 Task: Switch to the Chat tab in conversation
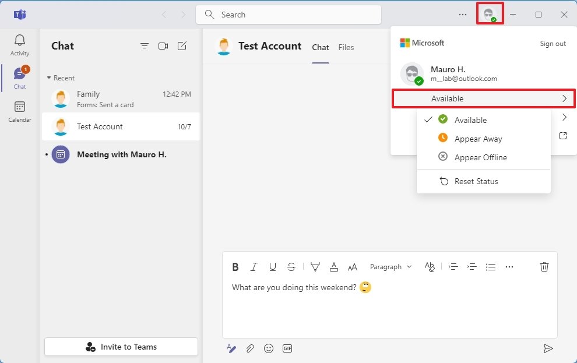pyautogui.click(x=320, y=47)
